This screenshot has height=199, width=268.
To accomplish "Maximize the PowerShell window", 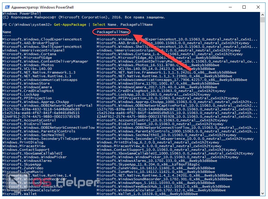I will pyautogui.click(x=244, y=7).
